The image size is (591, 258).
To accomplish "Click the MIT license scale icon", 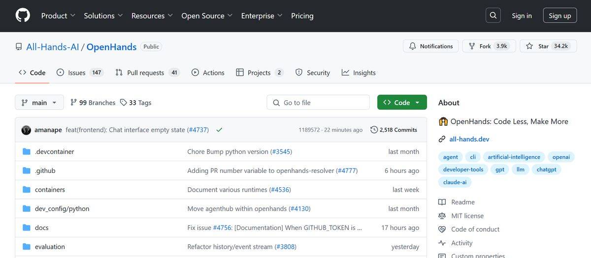I will click(442, 216).
